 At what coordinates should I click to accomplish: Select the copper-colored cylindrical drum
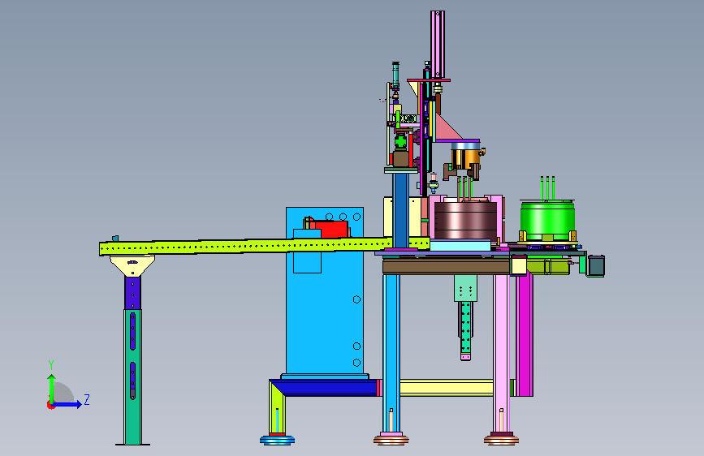tap(465, 221)
